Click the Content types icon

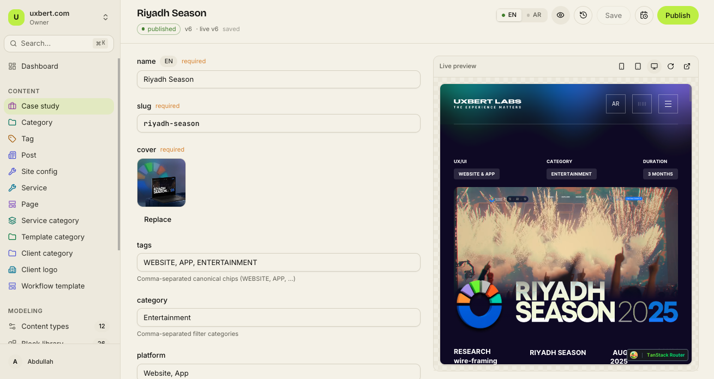(13, 326)
